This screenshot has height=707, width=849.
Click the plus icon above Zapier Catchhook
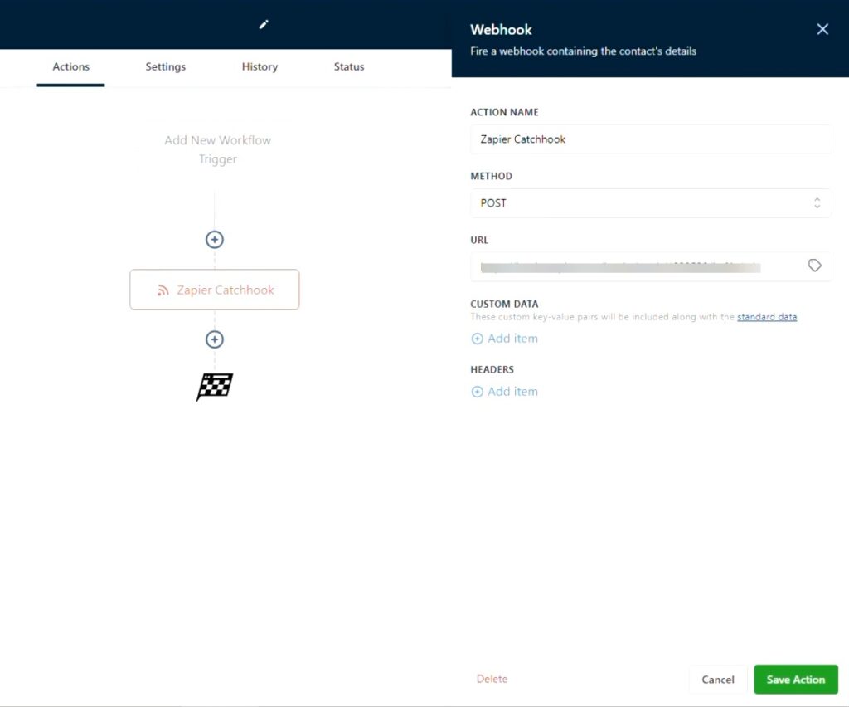click(215, 240)
